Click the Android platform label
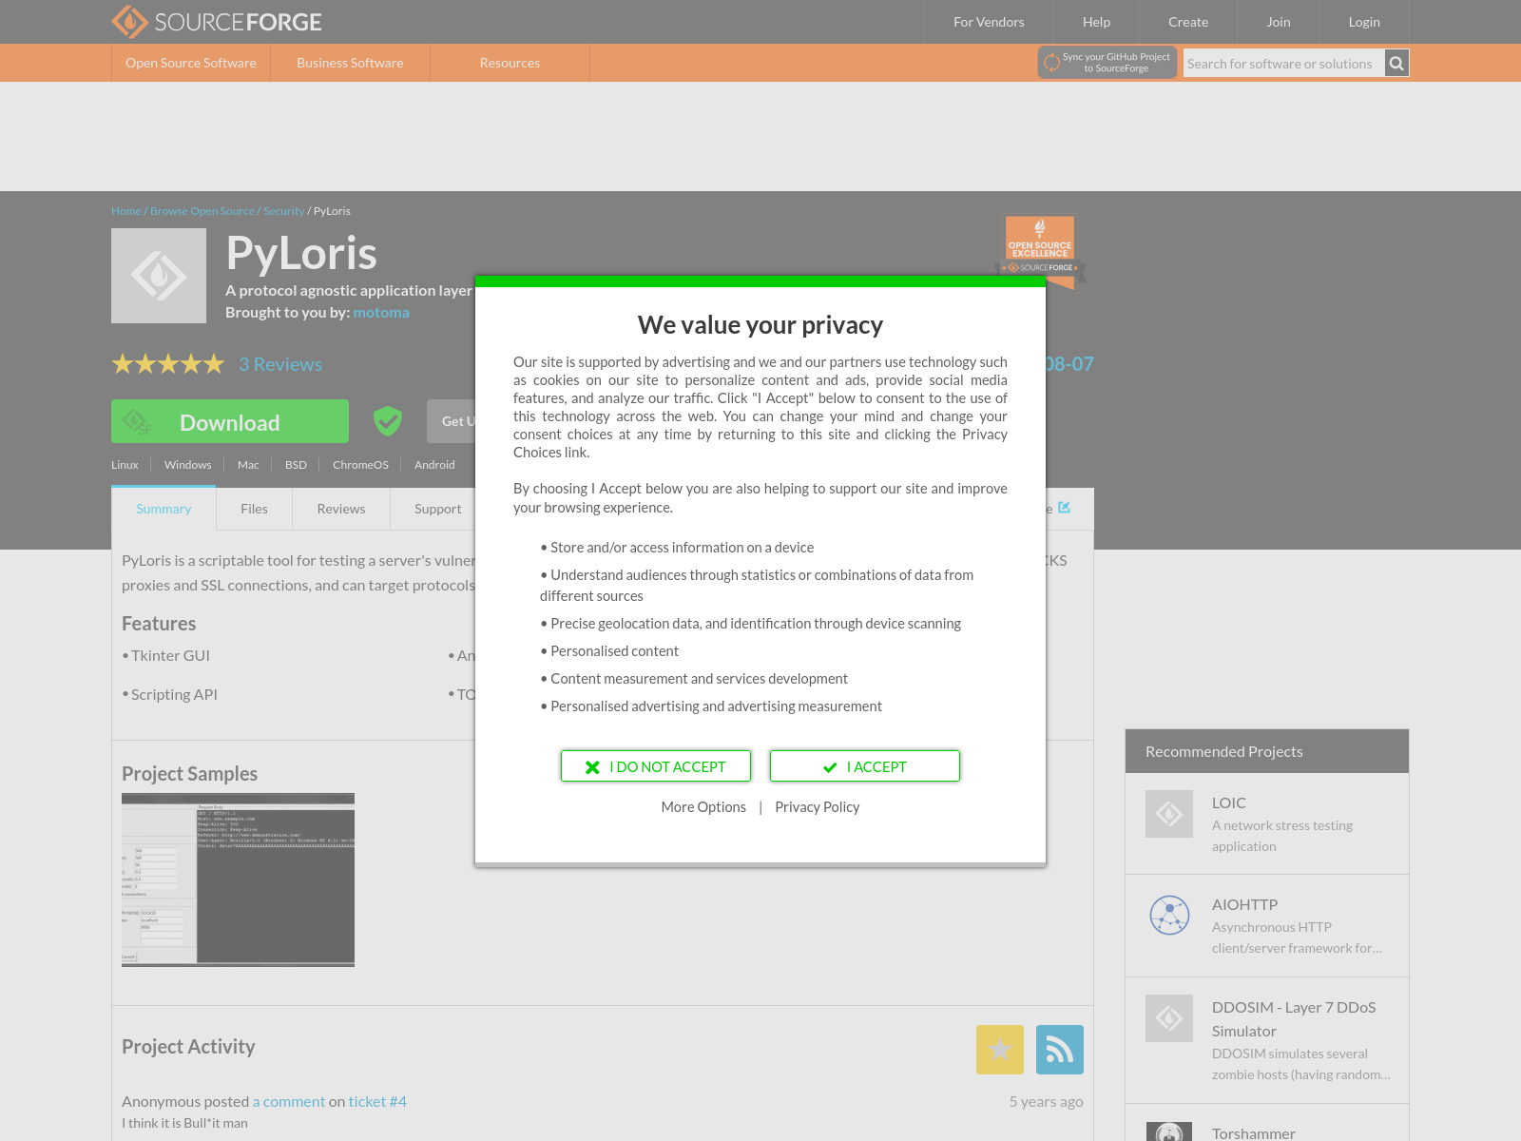Screen dimensions: 1521x1141 click(434, 465)
